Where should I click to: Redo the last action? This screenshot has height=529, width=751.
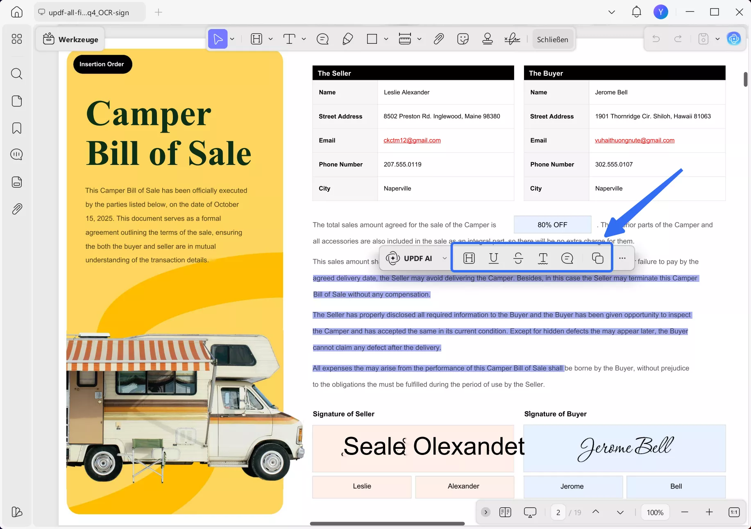click(x=678, y=39)
